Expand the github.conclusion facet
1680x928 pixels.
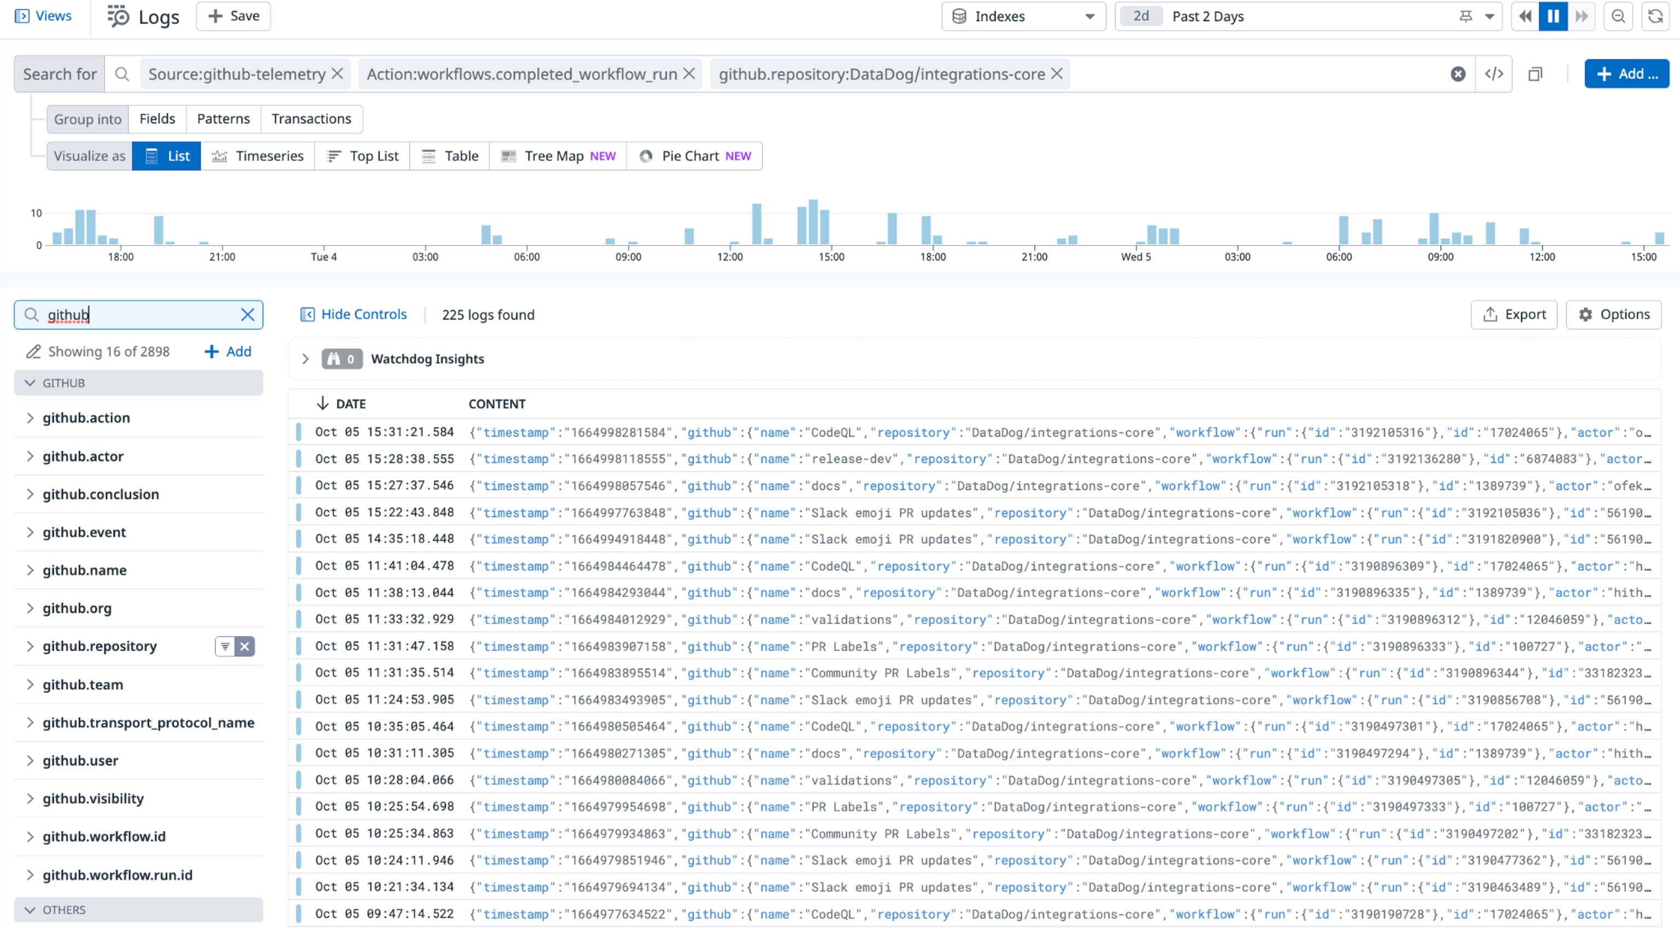pyautogui.click(x=30, y=494)
